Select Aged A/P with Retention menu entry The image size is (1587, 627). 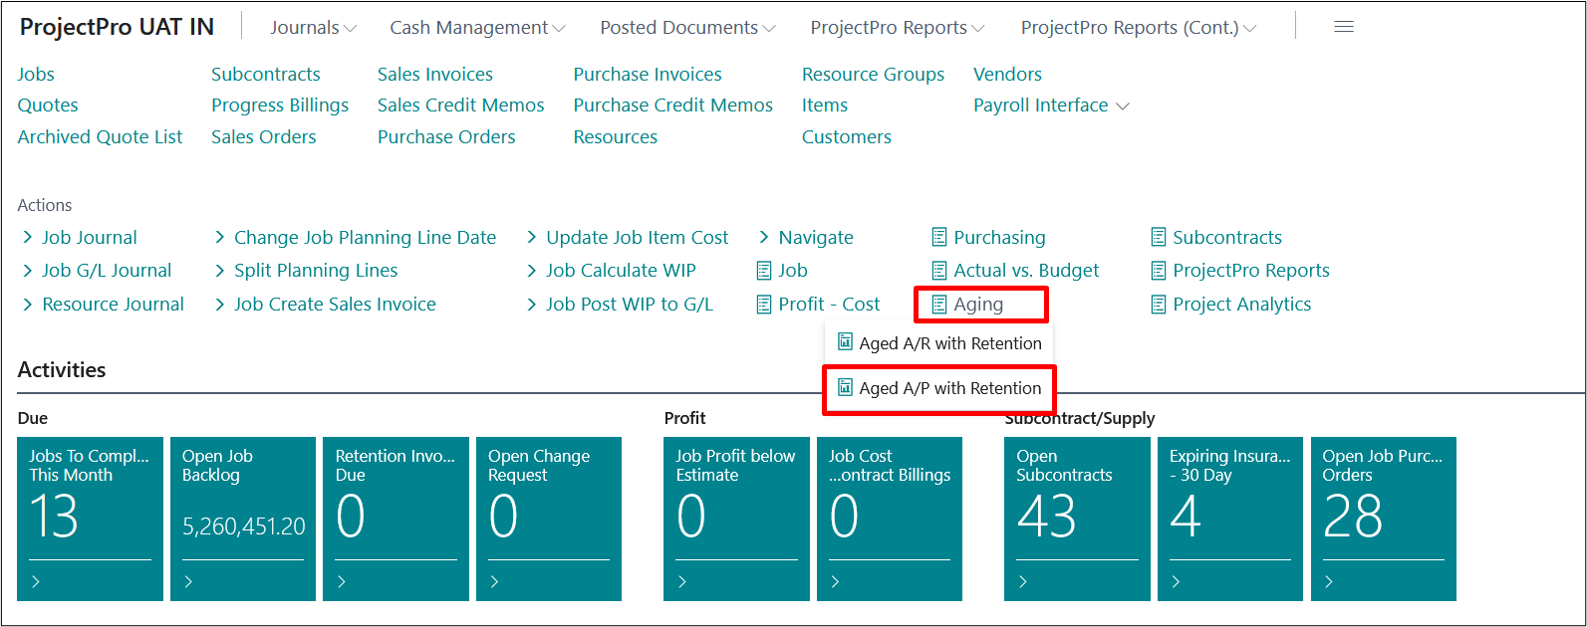[x=949, y=388]
